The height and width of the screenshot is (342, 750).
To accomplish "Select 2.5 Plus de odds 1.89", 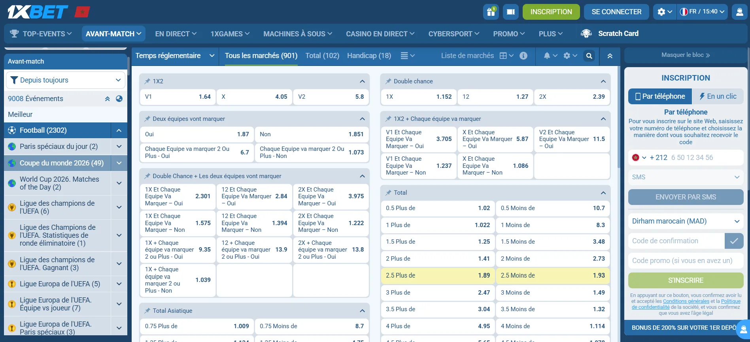I will tap(438, 276).
